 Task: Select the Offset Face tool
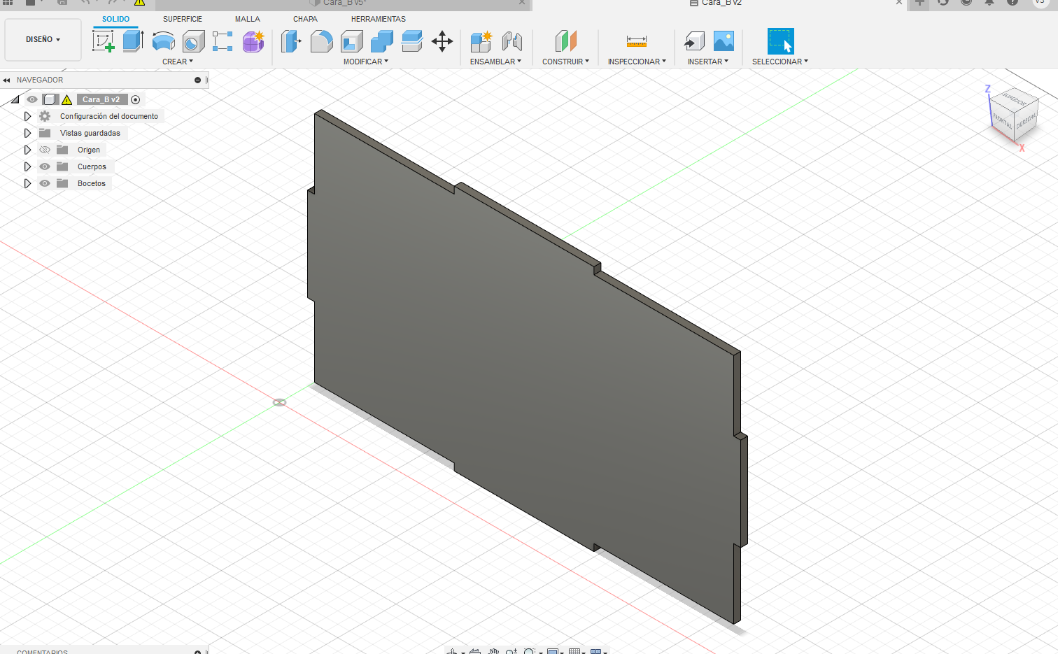click(x=411, y=41)
